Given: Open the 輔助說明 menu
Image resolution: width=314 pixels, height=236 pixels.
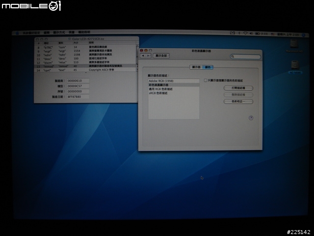Looking at the screenshot, I should tap(84, 32).
